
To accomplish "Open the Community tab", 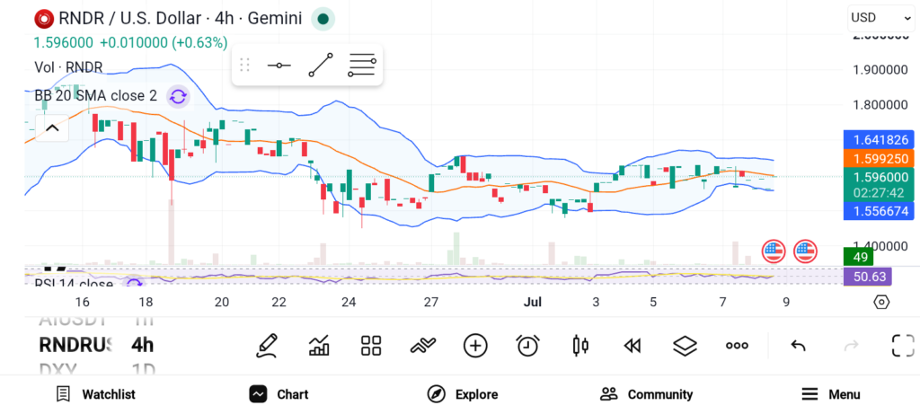I will 647,394.
